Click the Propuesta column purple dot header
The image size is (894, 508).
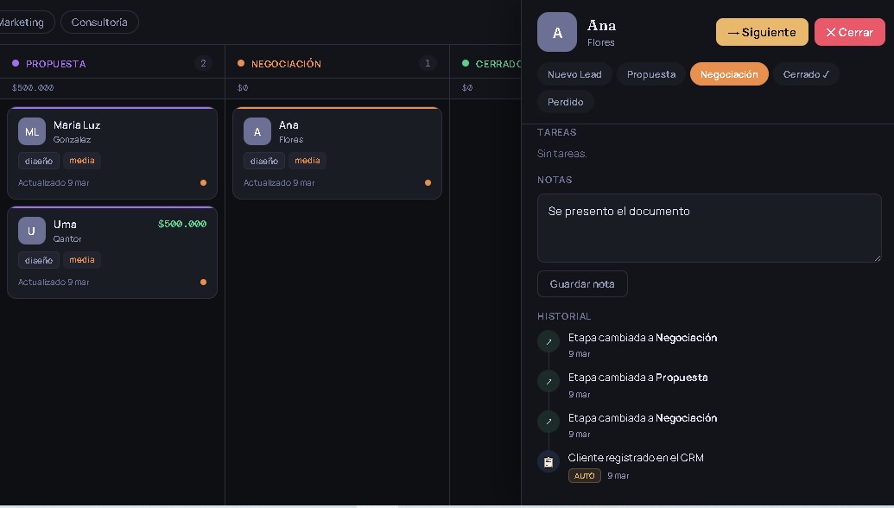[x=16, y=63]
